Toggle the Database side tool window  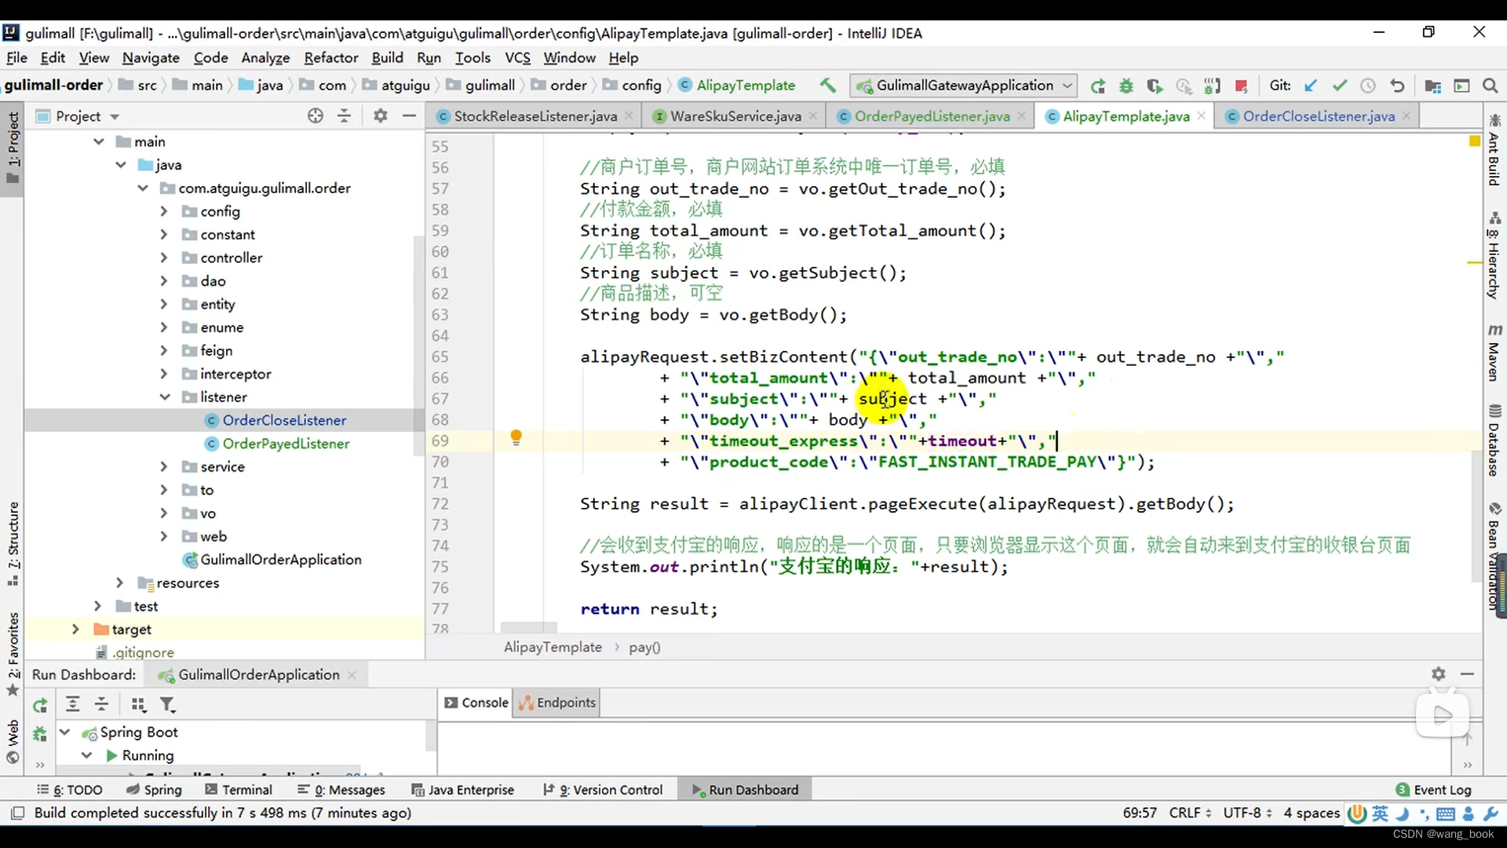[x=1494, y=440]
